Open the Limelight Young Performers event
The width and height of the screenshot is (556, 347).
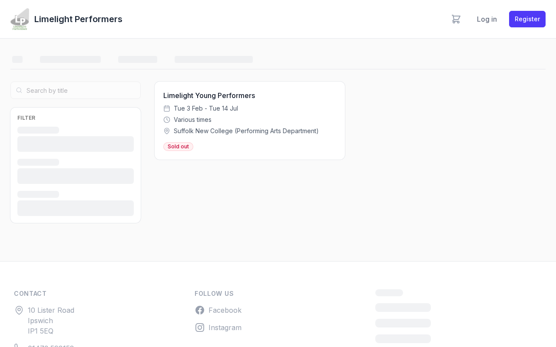(x=209, y=95)
